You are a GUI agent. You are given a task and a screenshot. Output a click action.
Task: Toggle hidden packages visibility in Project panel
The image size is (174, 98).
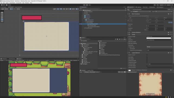[125, 39]
